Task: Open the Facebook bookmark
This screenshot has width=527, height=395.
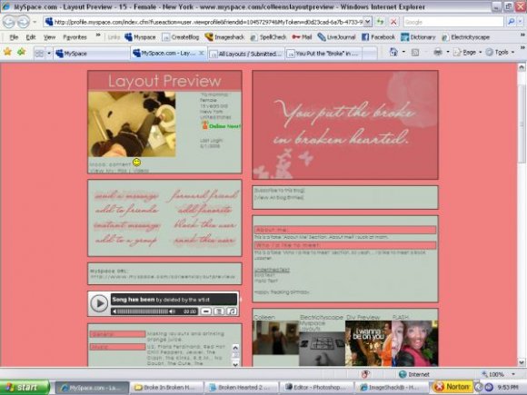Action: [379, 37]
